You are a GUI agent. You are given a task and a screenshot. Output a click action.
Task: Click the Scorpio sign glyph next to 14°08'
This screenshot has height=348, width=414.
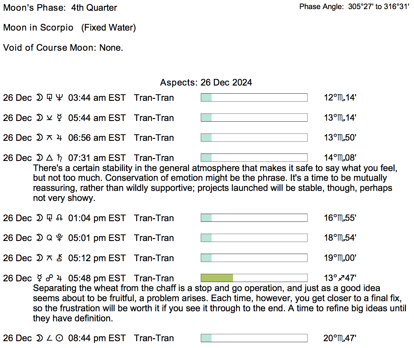(341, 158)
